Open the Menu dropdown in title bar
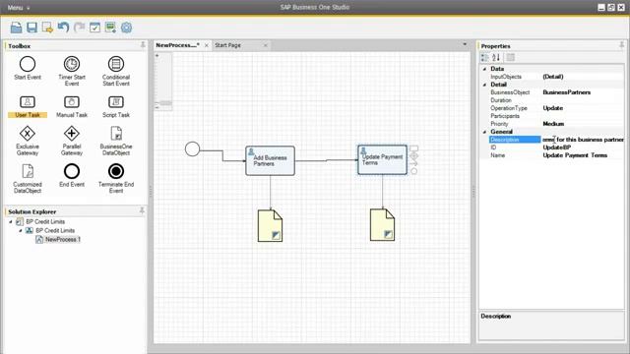This screenshot has width=630, height=354. click(x=19, y=8)
